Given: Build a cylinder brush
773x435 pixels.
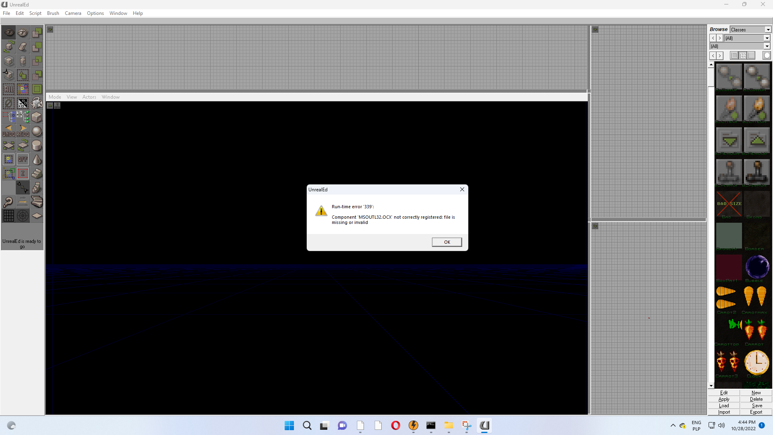Looking at the screenshot, I should click(x=37, y=145).
